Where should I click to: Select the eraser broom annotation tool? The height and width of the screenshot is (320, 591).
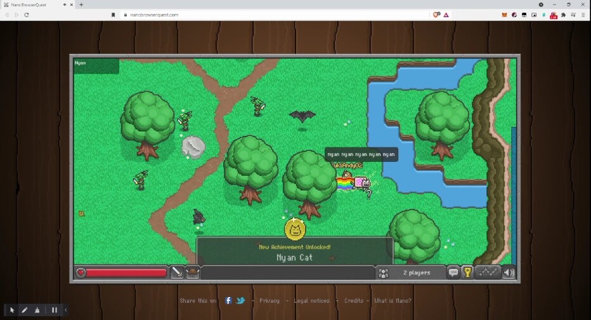coord(37,310)
